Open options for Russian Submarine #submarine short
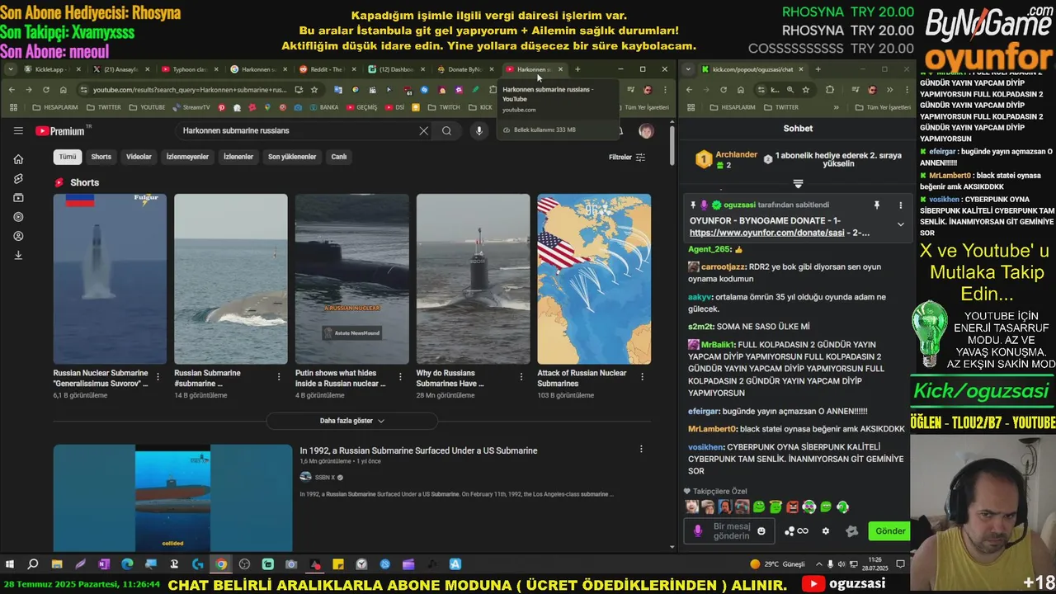1056x594 pixels. click(x=279, y=377)
